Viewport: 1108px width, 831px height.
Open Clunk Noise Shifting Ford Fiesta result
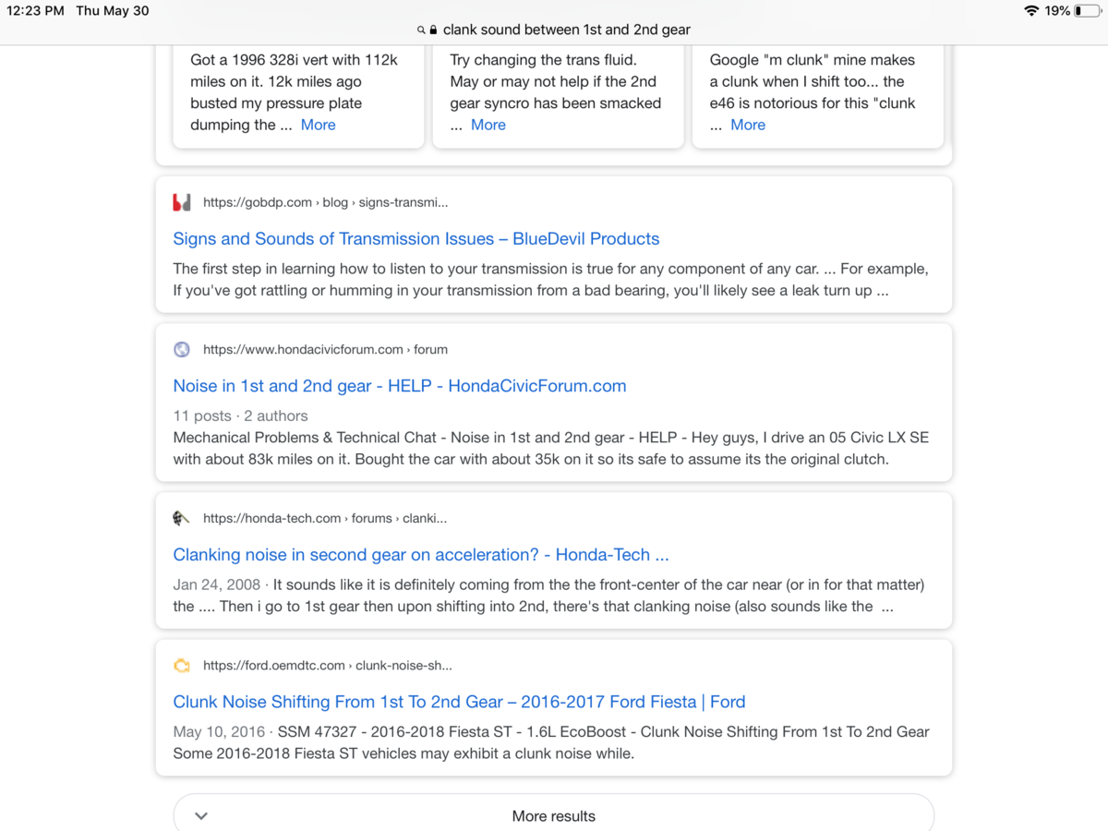coord(459,702)
